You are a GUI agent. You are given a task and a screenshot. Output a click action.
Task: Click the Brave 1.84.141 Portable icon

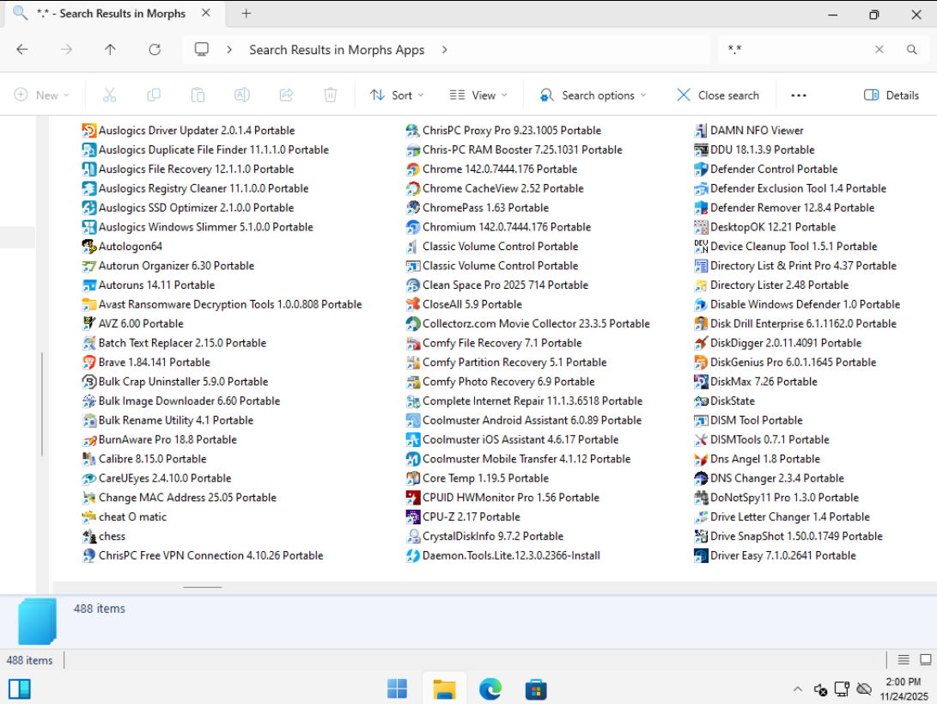tap(89, 363)
